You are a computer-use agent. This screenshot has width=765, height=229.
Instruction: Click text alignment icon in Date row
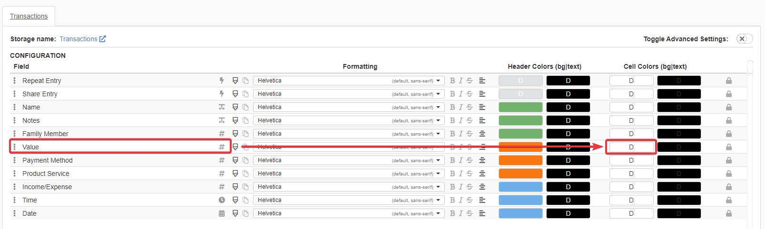[482, 213]
